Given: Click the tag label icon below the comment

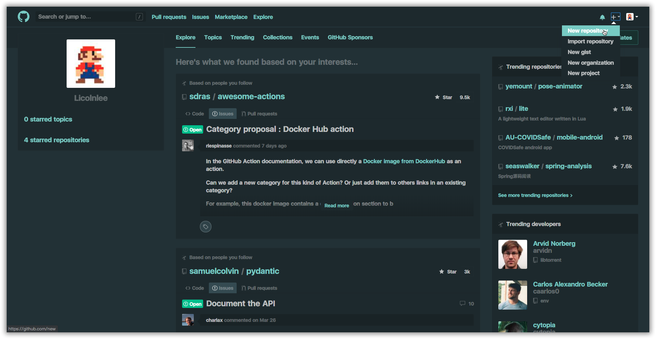Looking at the screenshot, I should pyautogui.click(x=206, y=227).
